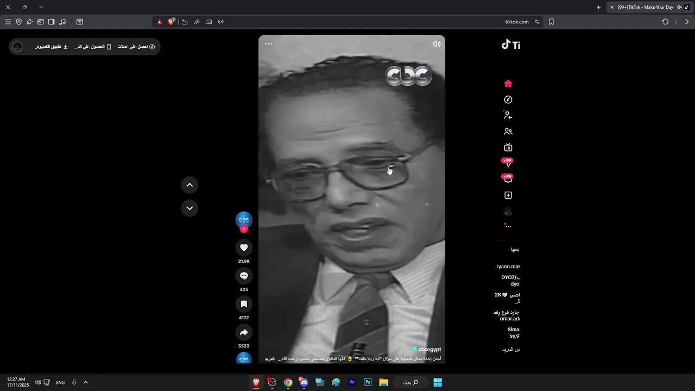Open Brave Shields lion icon
Screen dimensions: 695x391
pyautogui.click(x=172, y=22)
